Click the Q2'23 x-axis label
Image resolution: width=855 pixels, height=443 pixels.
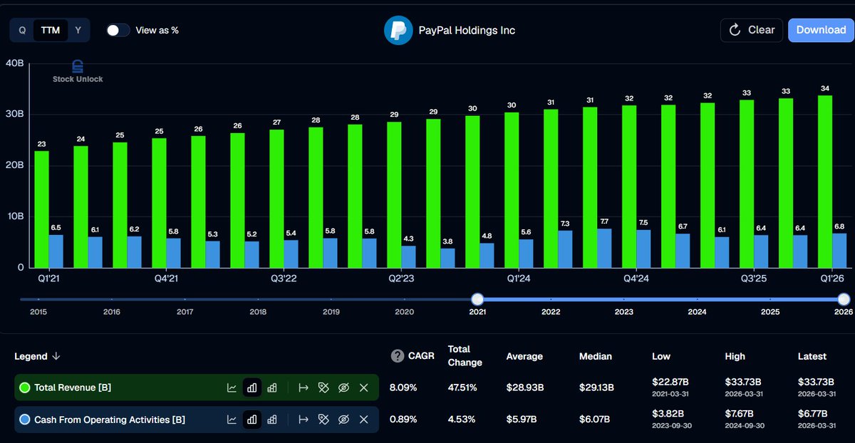(400, 278)
